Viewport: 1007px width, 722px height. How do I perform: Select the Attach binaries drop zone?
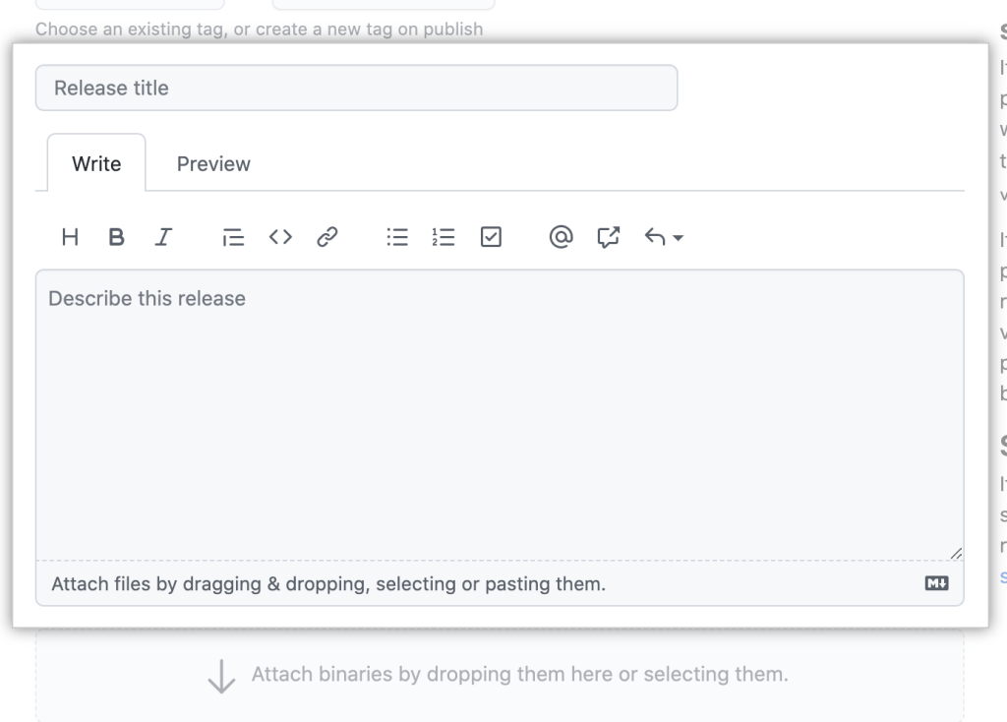499,676
